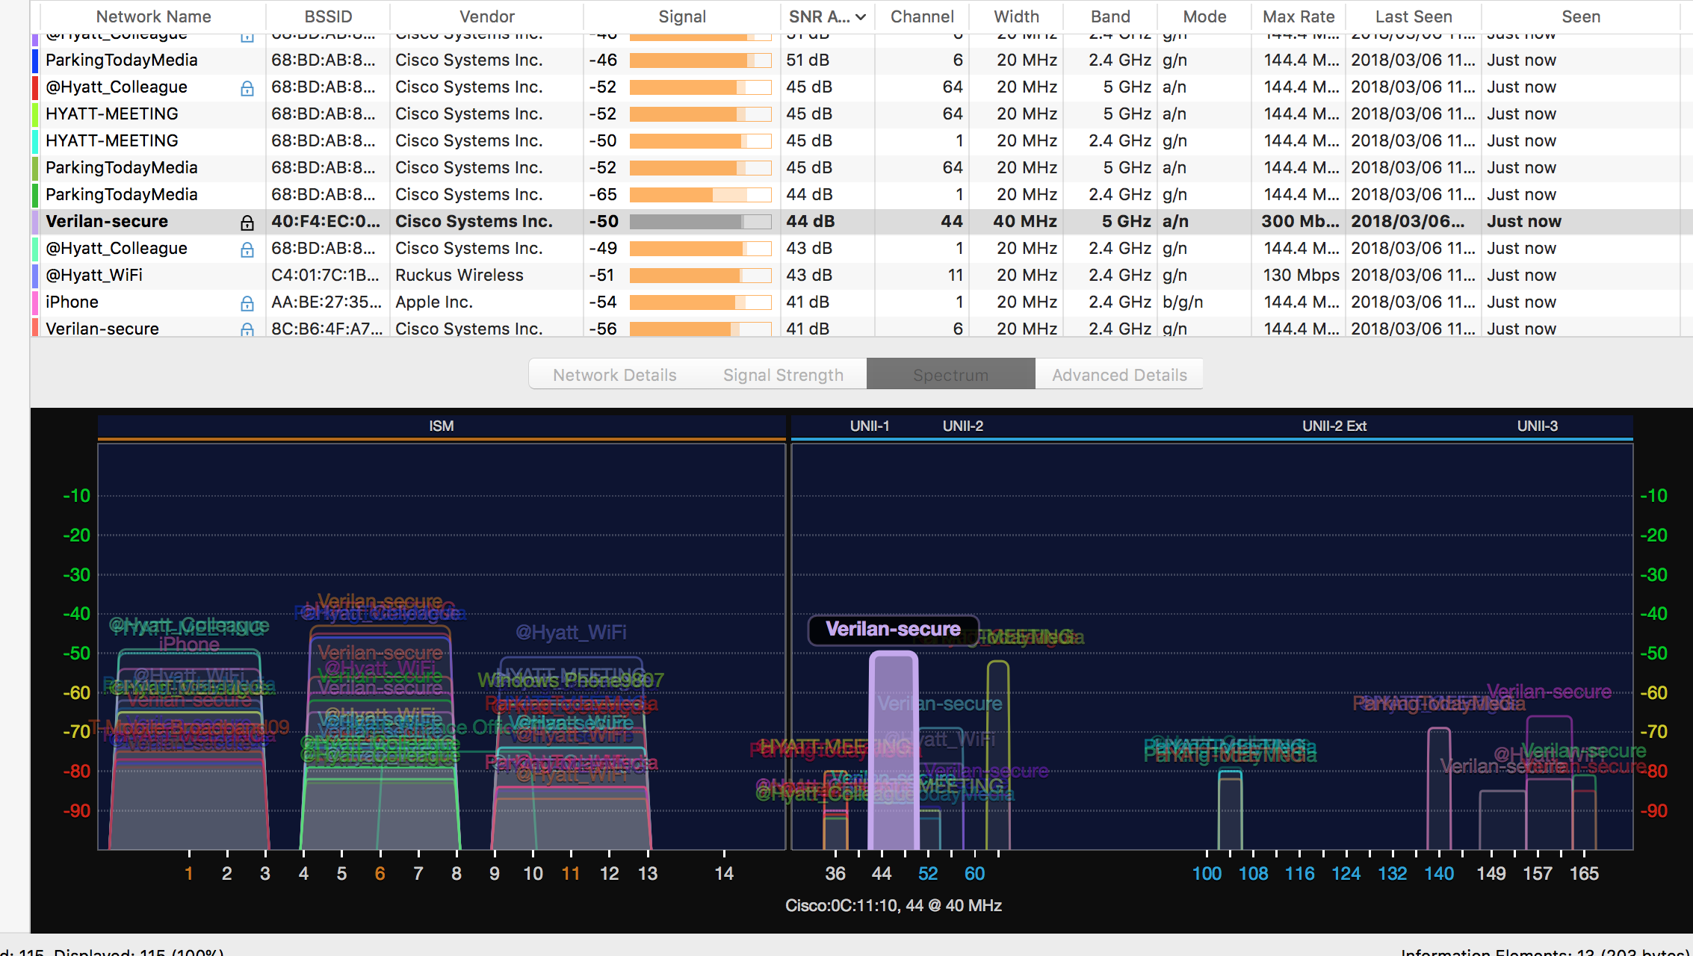
Task: Click the cyan color marker of HYATT-MEETING channel 1 row
Action: [x=35, y=141]
